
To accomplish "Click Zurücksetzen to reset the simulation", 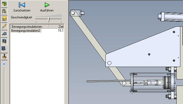I will 22,7.
